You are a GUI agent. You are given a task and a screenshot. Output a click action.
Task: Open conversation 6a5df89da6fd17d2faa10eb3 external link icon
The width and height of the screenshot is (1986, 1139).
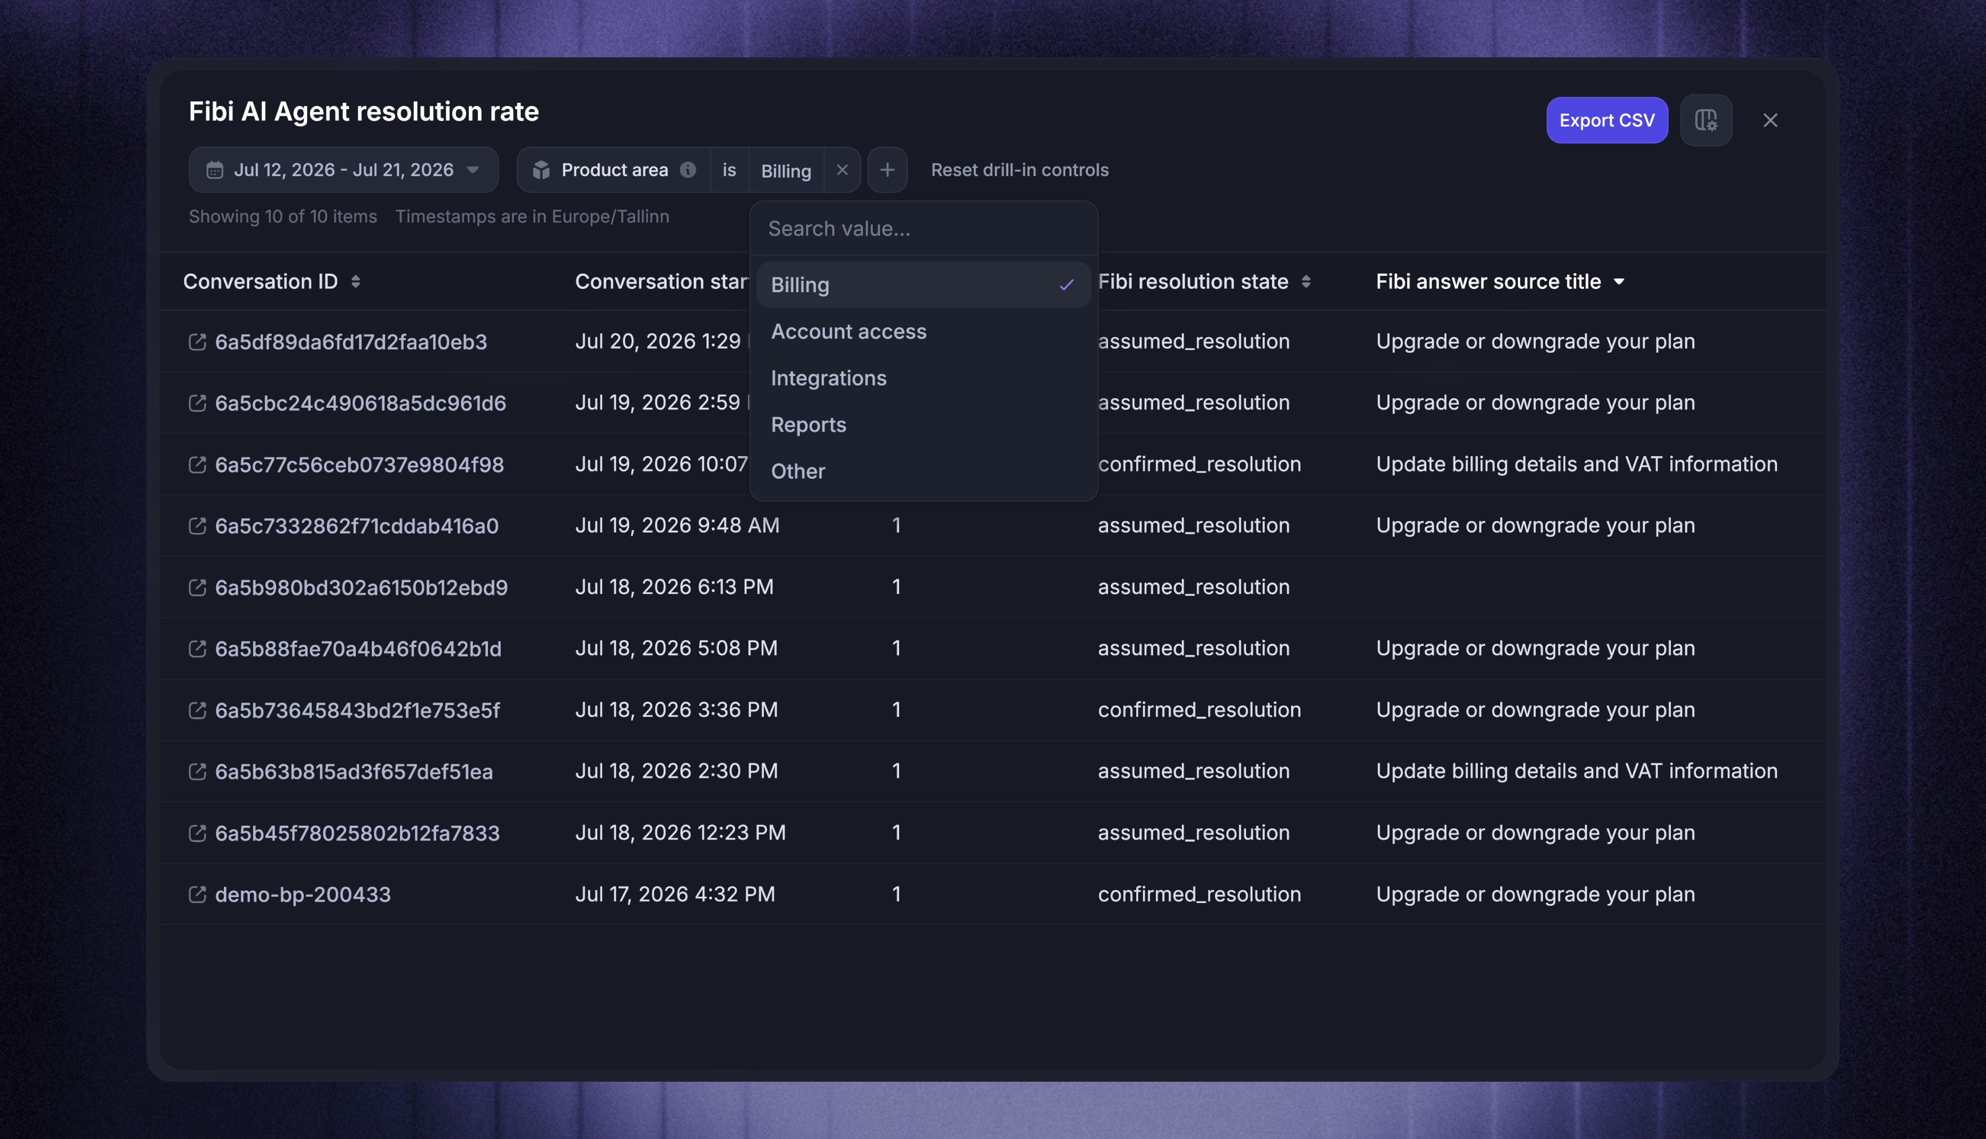(x=197, y=342)
